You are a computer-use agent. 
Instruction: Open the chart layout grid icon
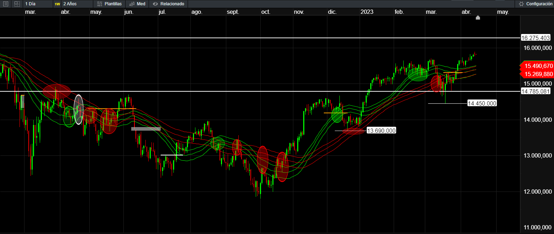pyautogui.click(x=17, y=4)
